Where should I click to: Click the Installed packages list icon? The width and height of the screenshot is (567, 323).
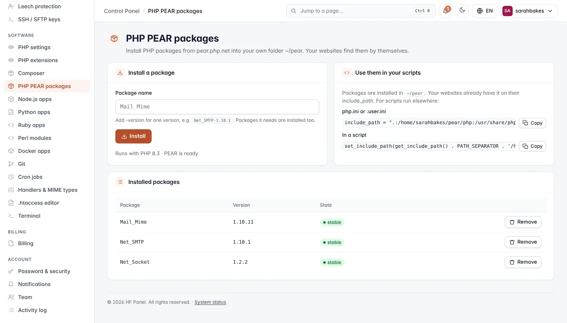(x=120, y=182)
